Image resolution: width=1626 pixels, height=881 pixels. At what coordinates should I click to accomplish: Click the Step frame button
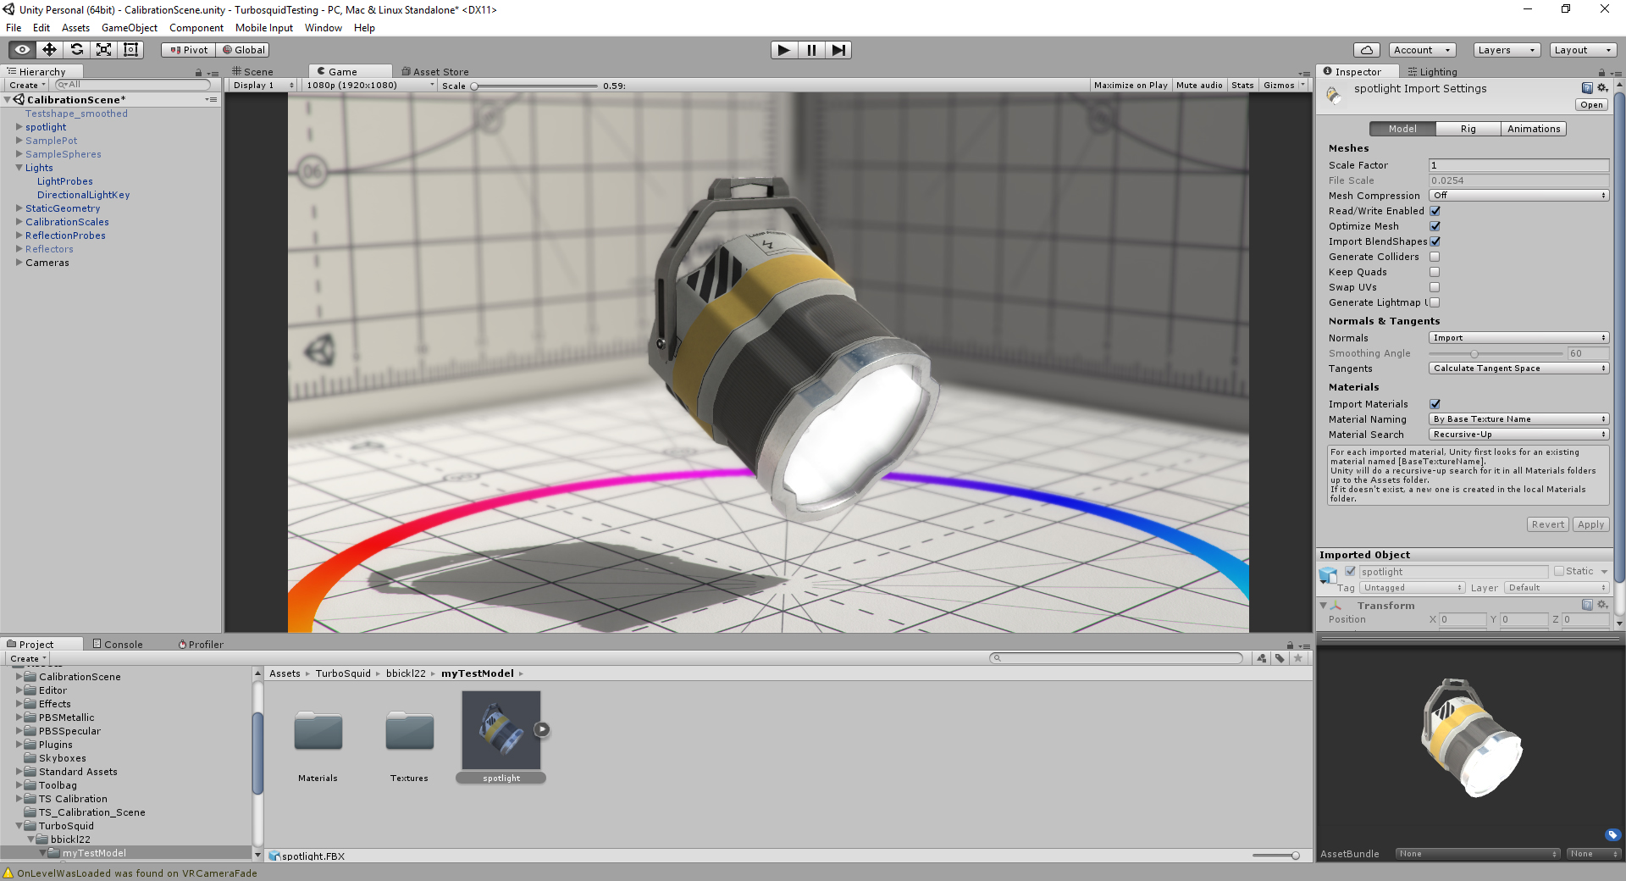coord(838,50)
